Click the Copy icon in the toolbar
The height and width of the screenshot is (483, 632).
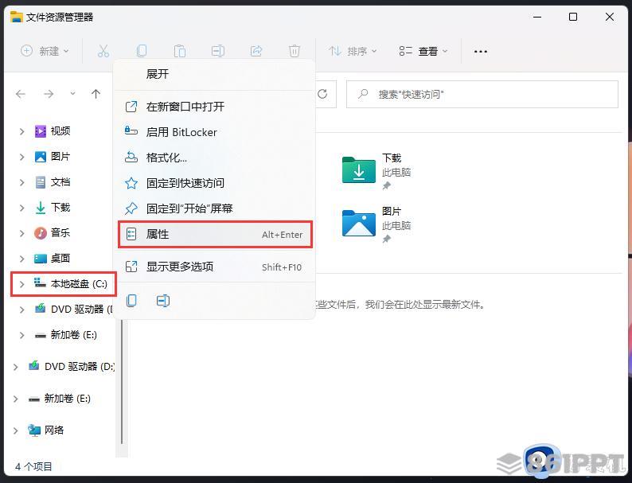pyautogui.click(x=142, y=51)
